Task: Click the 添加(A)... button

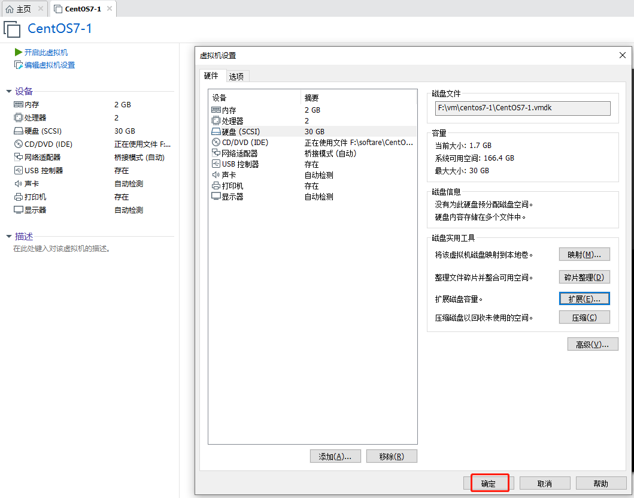Action: [335, 456]
